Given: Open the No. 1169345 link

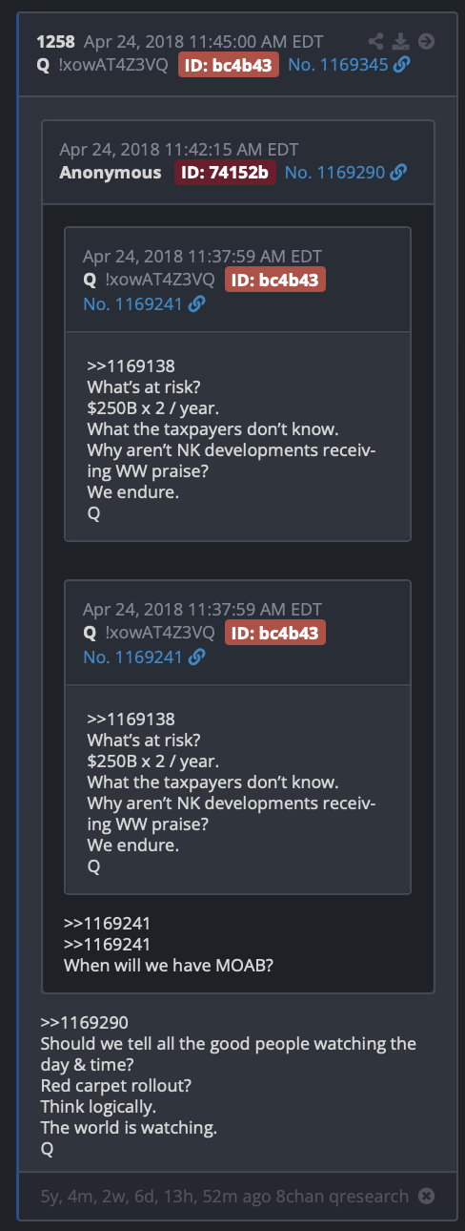Looking at the screenshot, I should pyautogui.click(x=338, y=65).
